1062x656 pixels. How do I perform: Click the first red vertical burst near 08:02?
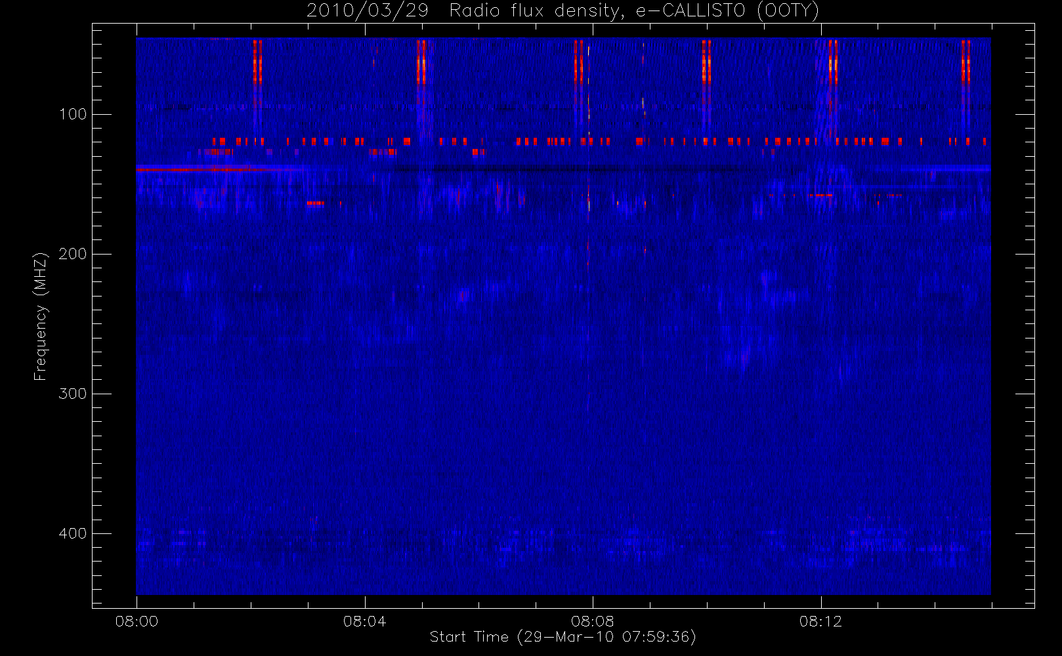pyautogui.click(x=257, y=62)
